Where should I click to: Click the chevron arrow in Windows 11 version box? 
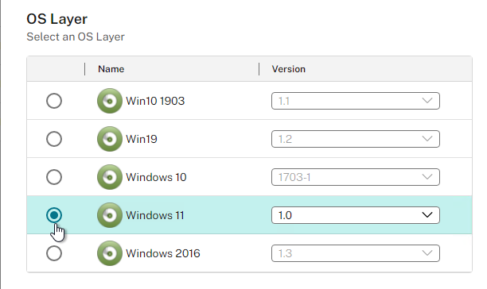click(x=427, y=215)
